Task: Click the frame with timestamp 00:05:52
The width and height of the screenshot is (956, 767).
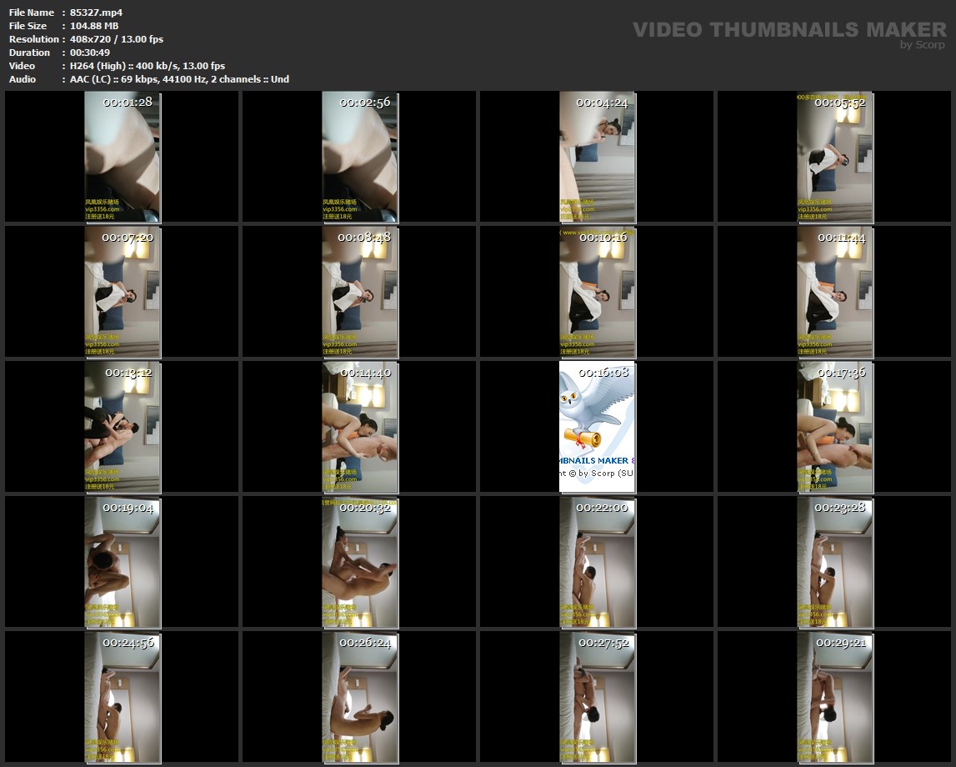Action: tap(835, 157)
